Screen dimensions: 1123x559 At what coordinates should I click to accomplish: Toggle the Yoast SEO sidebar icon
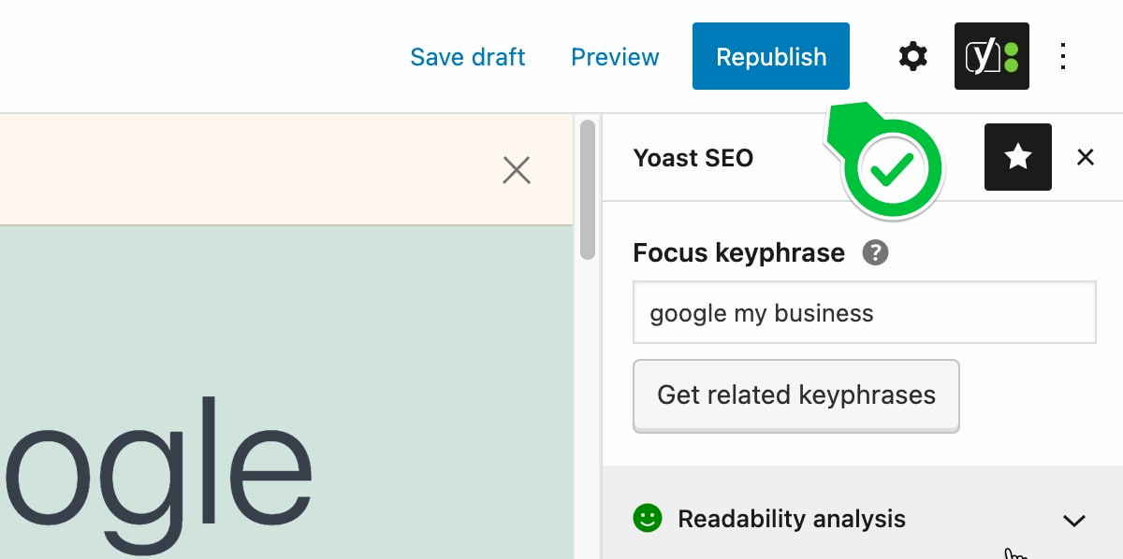click(991, 57)
